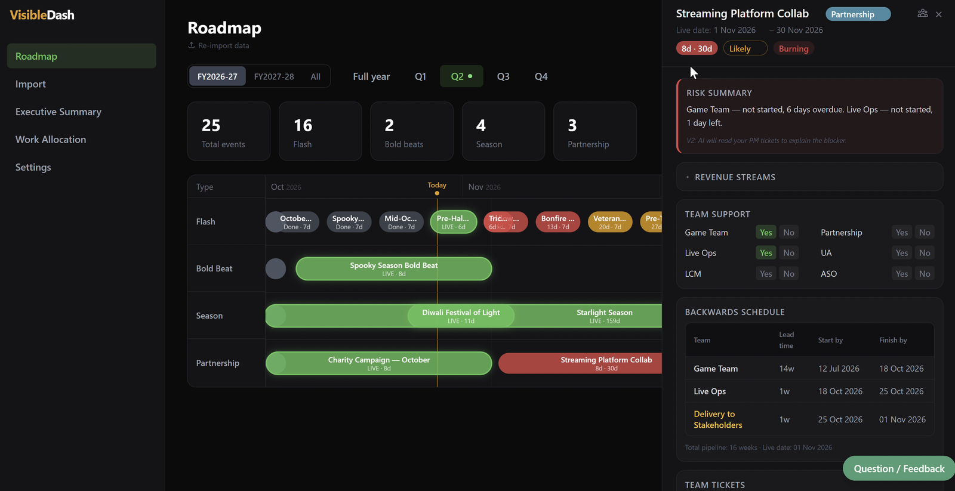Show All fiscal years
The width and height of the screenshot is (955, 491).
coord(315,76)
